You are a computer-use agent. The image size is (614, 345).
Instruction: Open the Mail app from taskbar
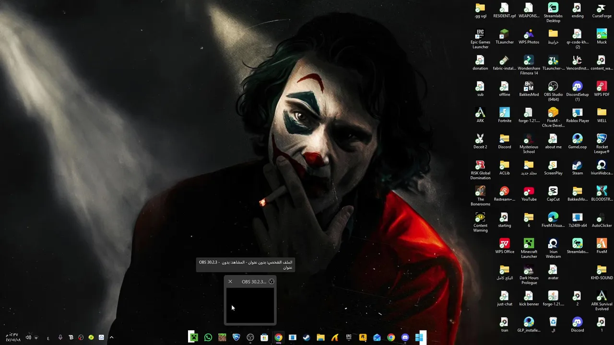[377, 337]
